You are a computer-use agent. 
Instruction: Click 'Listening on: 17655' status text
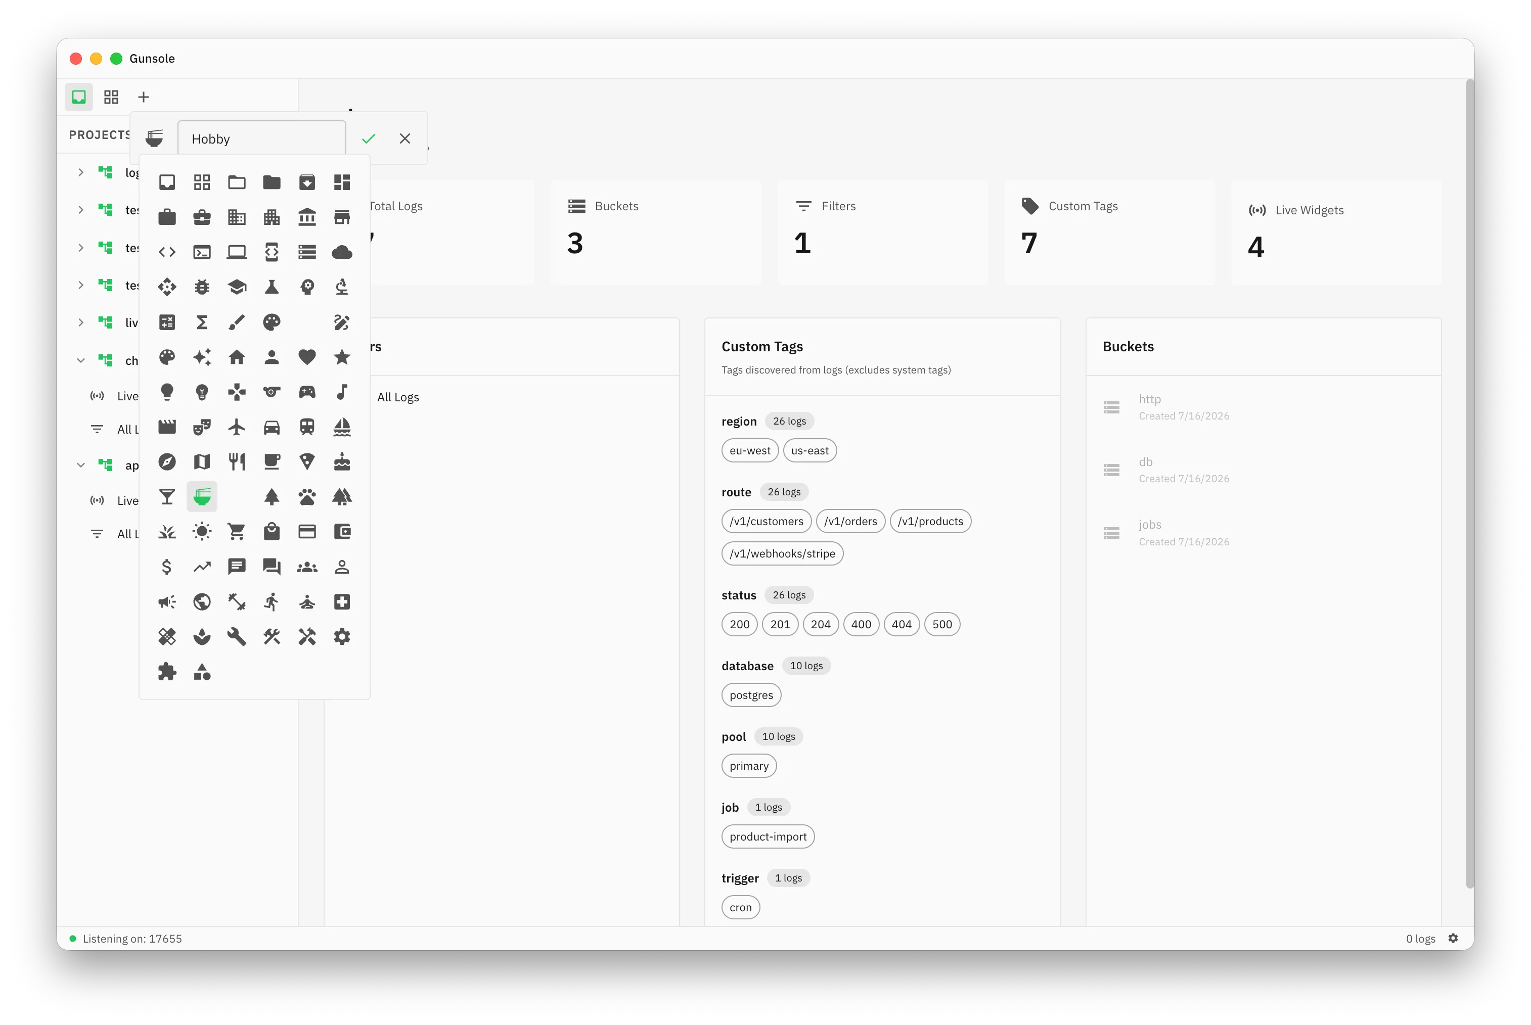[132, 939]
